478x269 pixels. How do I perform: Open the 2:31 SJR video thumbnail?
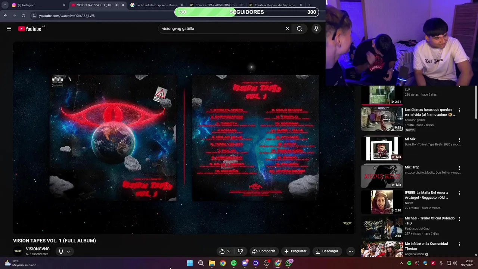[x=382, y=95]
